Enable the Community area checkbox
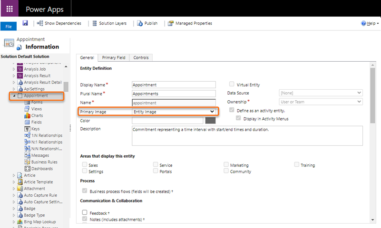 pos(226,171)
